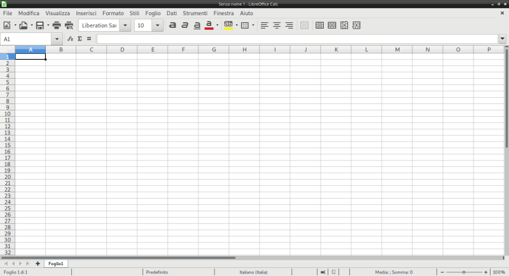Image resolution: width=509 pixels, height=276 pixels.
Task: Open the Strumenti menu
Action: (x=195, y=13)
